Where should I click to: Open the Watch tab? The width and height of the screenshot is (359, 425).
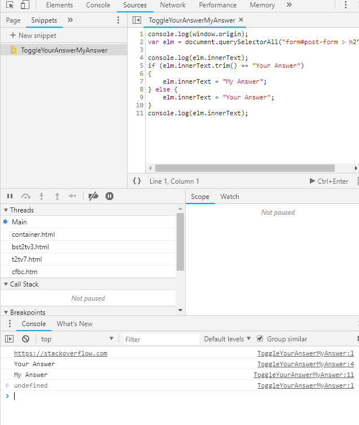tap(229, 197)
